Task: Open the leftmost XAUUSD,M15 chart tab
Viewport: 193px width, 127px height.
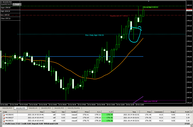Action: (7, 108)
